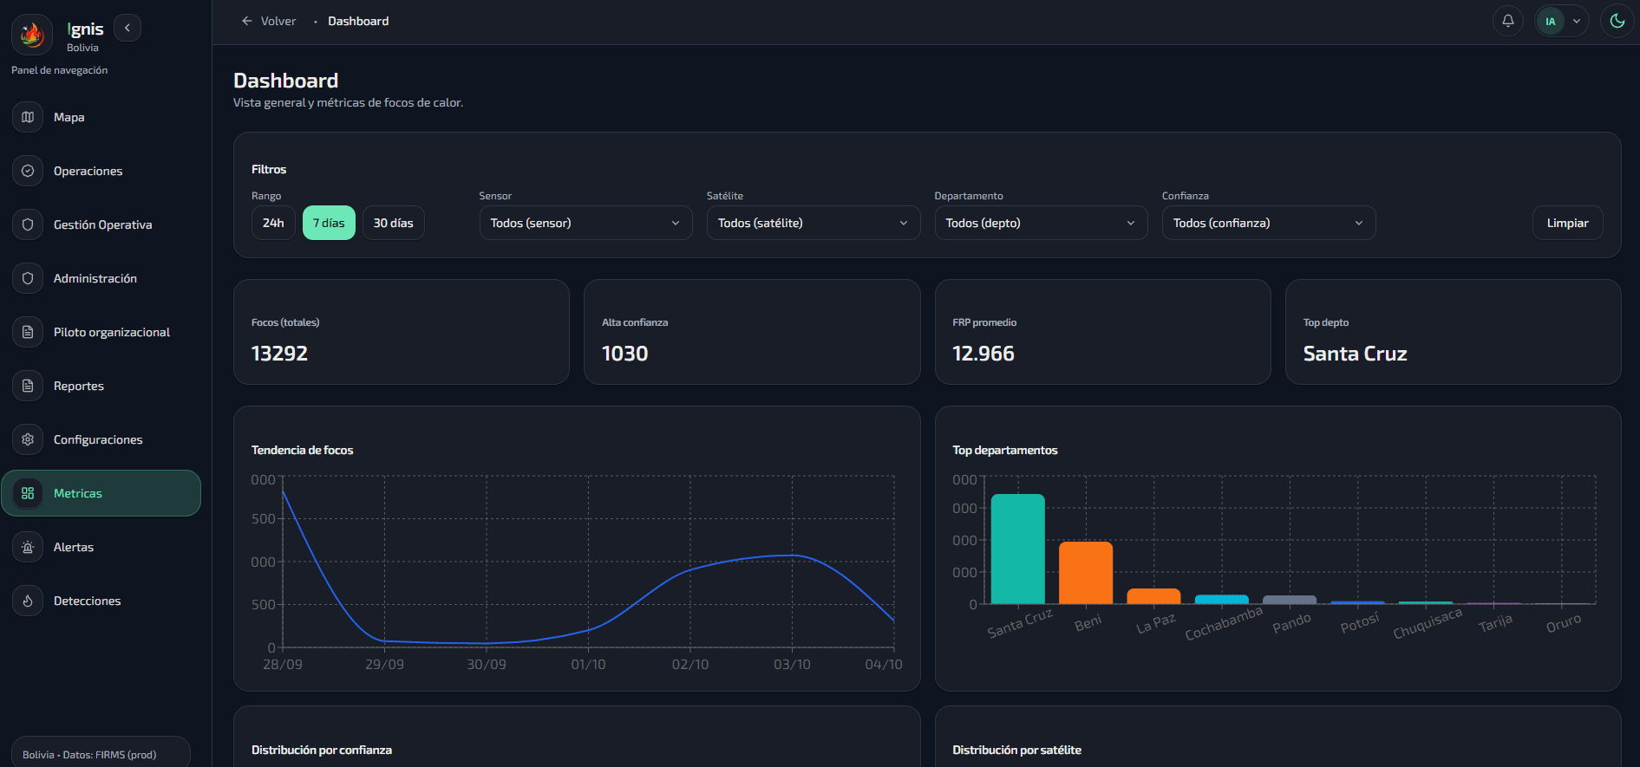This screenshot has height=767, width=1640.
Task: Click the 03/10 axis label
Action: 793,665
